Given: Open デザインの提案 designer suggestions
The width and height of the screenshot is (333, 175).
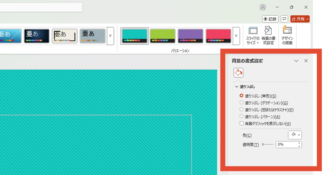Looking at the screenshot, I should coord(287,36).
